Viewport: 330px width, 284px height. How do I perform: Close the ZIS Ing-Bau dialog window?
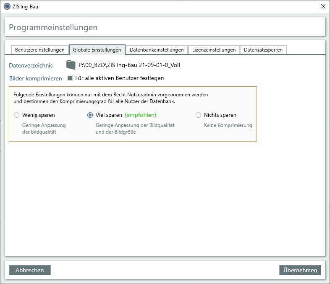click(x=323, y=7)
